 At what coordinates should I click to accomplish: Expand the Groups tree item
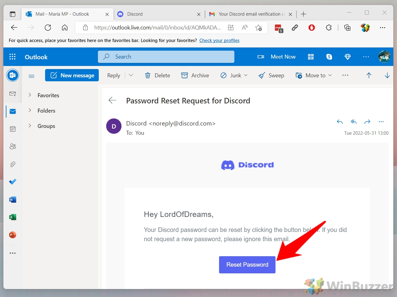(x=30, y=126)
